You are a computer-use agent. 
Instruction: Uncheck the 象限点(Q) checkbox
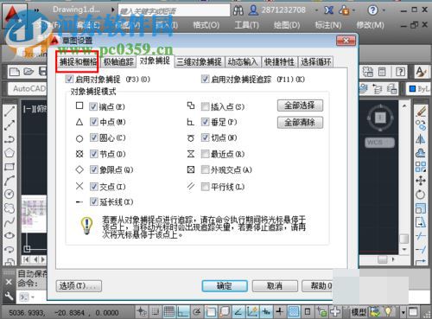pos(93,169)
